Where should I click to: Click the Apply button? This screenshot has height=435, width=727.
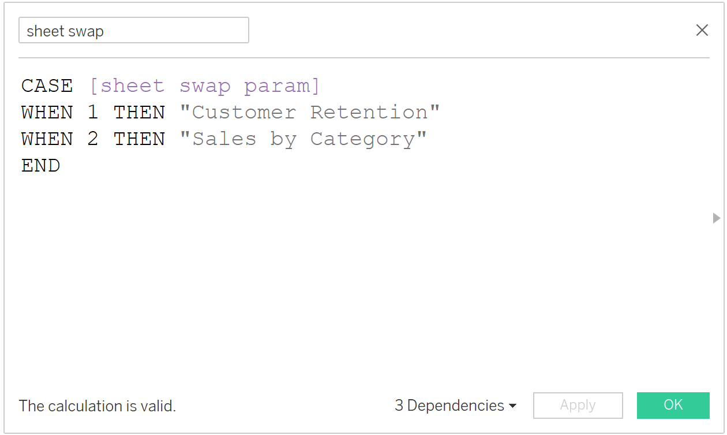click(578, 405)
